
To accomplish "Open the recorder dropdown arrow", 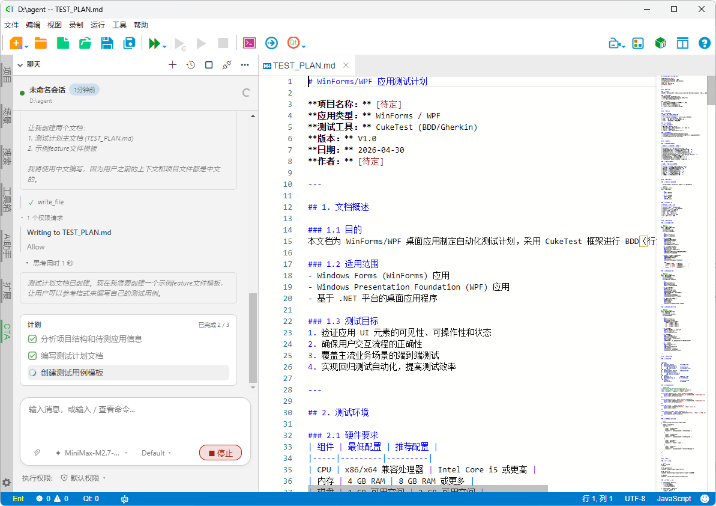I will point(624,46).
